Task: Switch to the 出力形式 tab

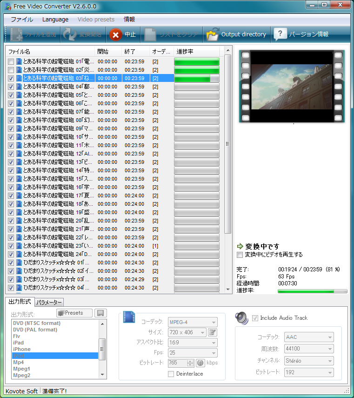Action: (x=20, y=302)
